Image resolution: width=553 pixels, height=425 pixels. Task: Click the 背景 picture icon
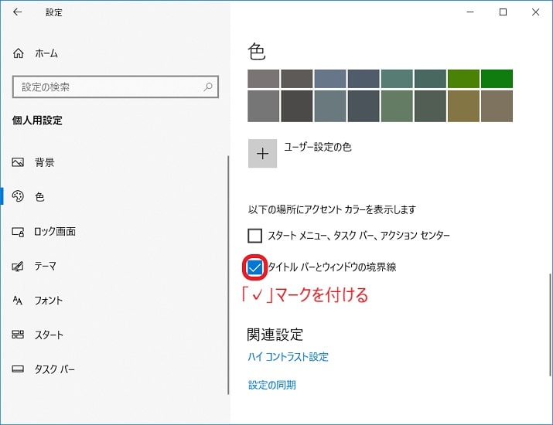pyautogui.click(x=18, y=162)
